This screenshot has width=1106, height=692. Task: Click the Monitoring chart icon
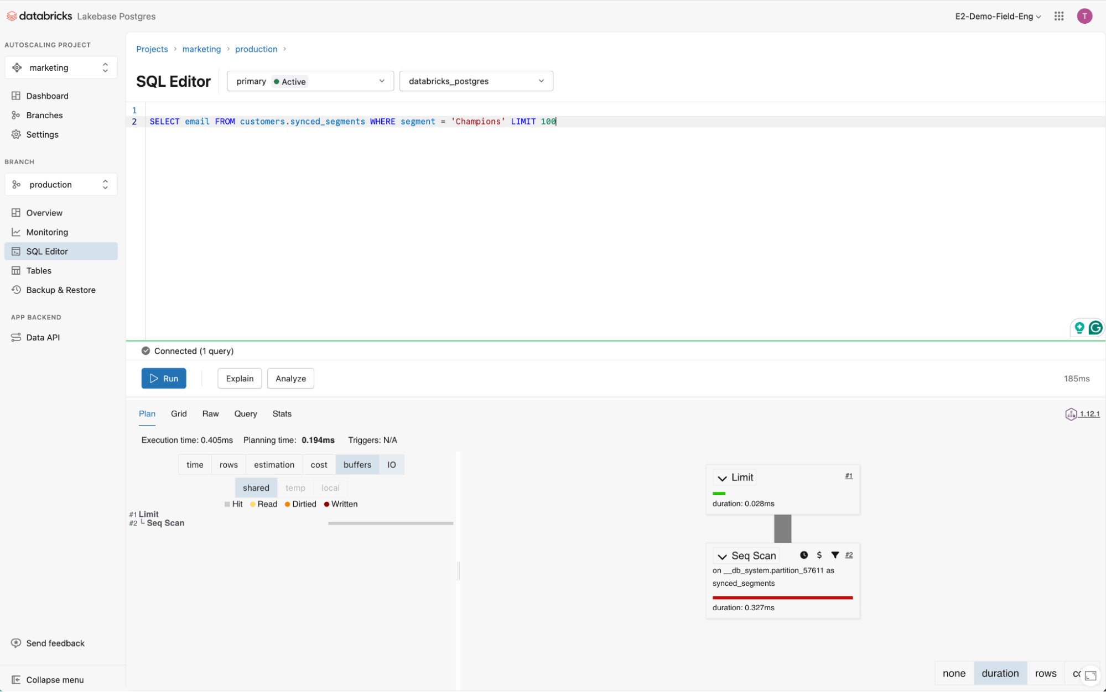click(16, 232)
